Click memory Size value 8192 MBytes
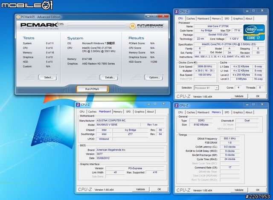Screen dimensions: 273x200 (201, 125)
